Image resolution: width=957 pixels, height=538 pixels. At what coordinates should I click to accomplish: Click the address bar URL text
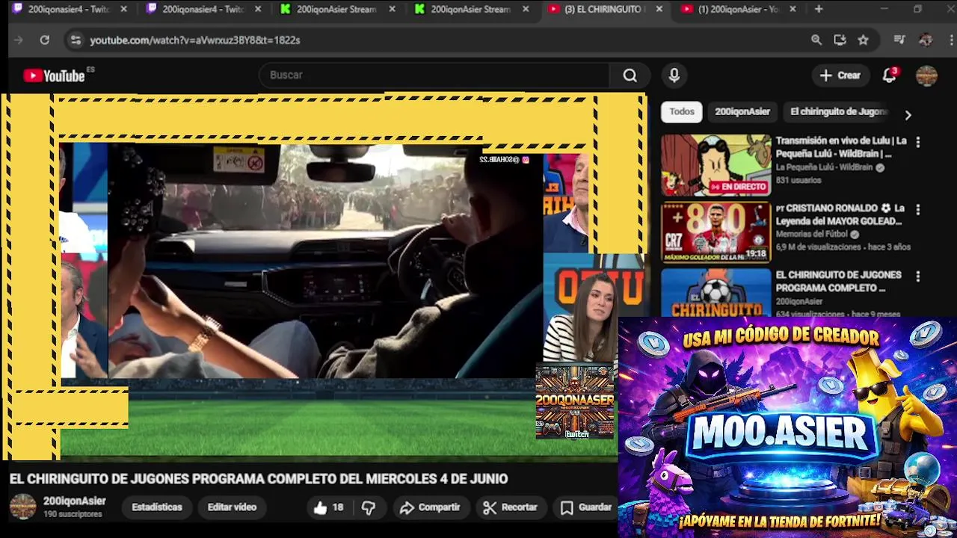[195, 40]
